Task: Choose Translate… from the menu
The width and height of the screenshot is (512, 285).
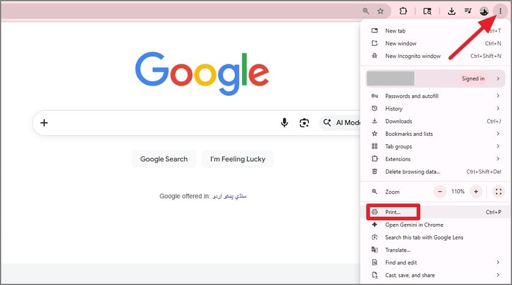Action: 436,250
